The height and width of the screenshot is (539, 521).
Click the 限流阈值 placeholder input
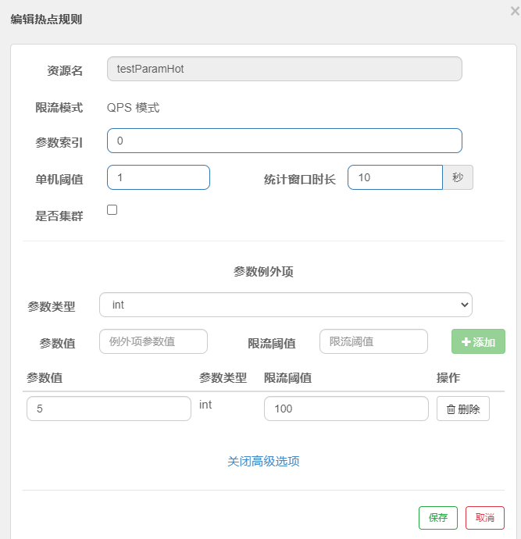click(x=373, y=341)
